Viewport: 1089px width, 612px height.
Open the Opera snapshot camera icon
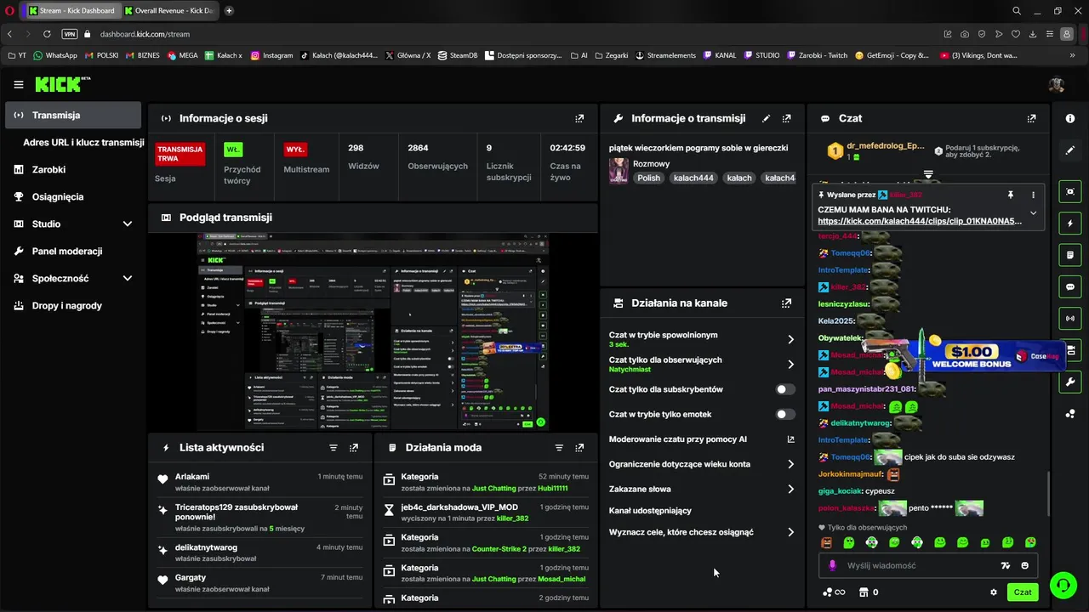click(965, 34)
